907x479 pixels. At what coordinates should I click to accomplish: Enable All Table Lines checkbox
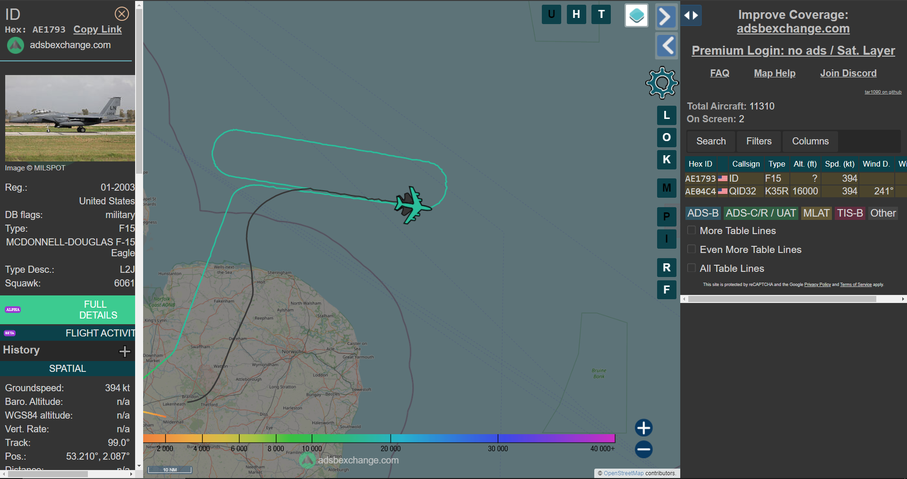tap(692, 268)
